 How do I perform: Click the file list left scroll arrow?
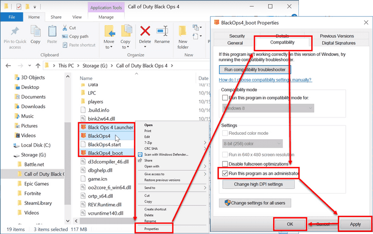tap(76, 221)
